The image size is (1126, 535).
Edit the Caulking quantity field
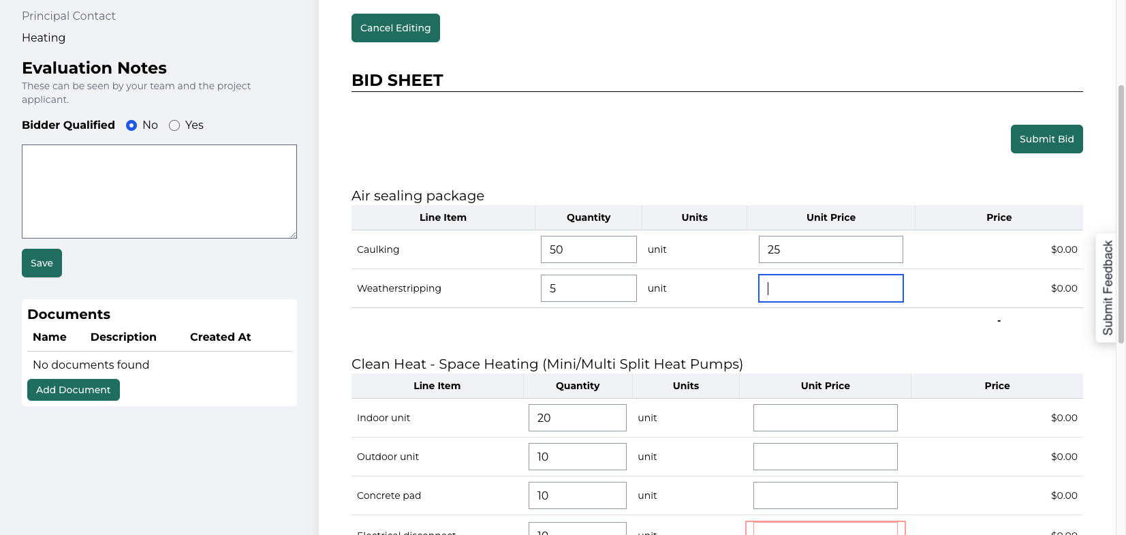tap(589, 249)
